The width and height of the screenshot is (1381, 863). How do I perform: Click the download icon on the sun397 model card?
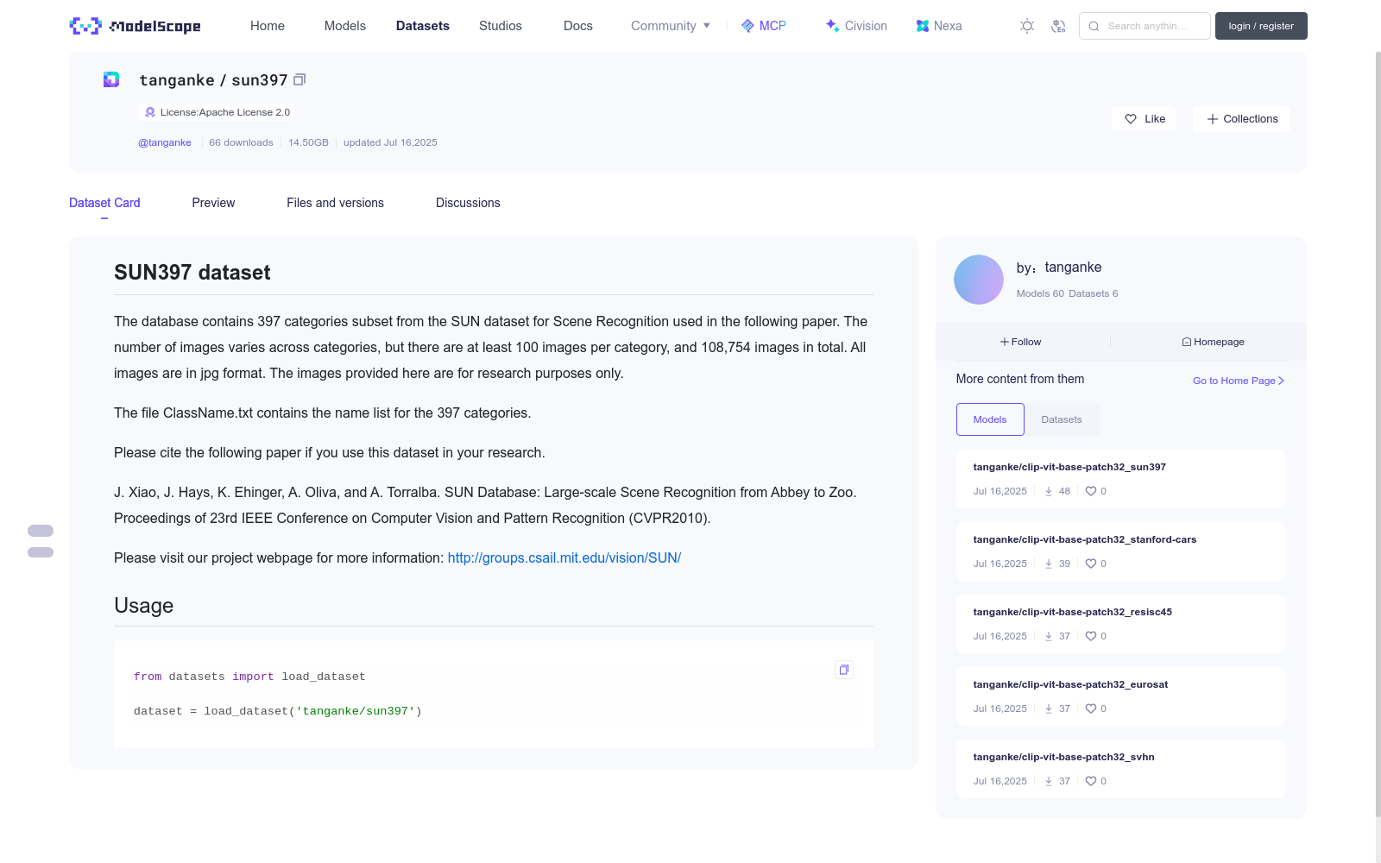tap(1049, 491)
